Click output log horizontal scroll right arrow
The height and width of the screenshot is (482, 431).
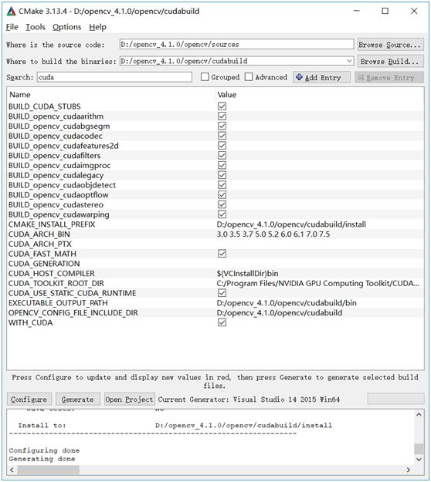click(x=409, y=470)
